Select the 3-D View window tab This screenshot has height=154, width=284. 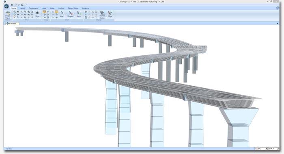tap(12, 24)
